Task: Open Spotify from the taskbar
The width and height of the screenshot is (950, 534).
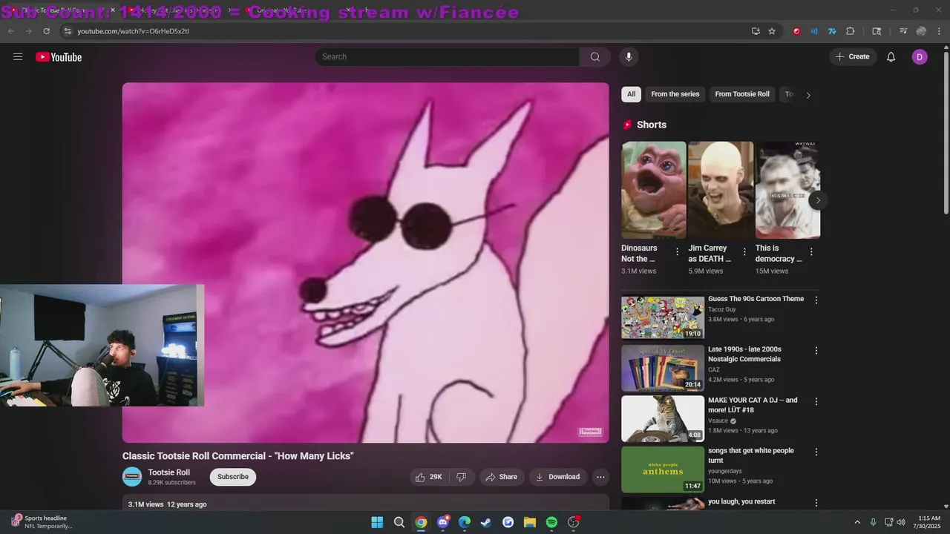Action: tap(551, 522)
